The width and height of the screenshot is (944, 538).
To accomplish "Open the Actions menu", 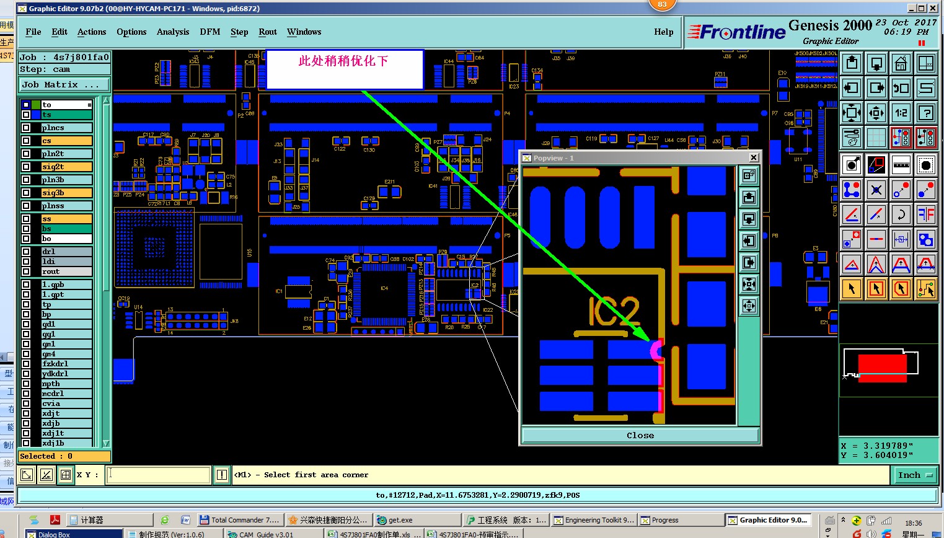I will (x=92, y=32).
